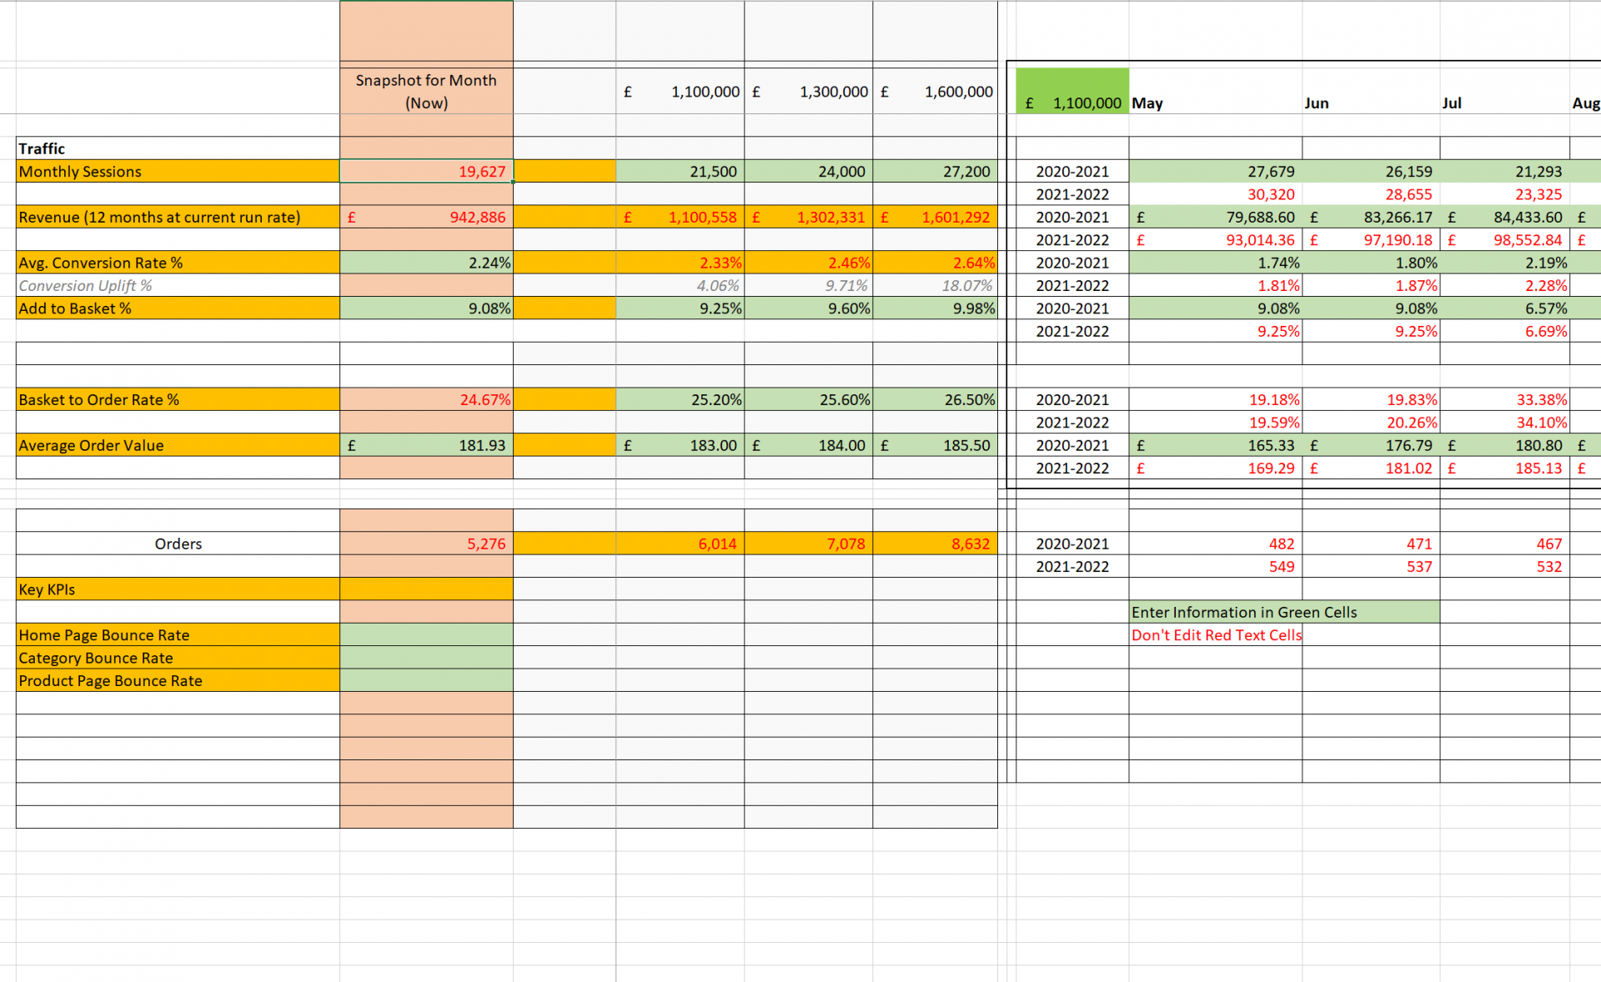This screenshot has height=982, width=1601.
Task: Select Basket to Order Rate 24.67% cell
Action: pyautogui.click(x=426, y=399)
